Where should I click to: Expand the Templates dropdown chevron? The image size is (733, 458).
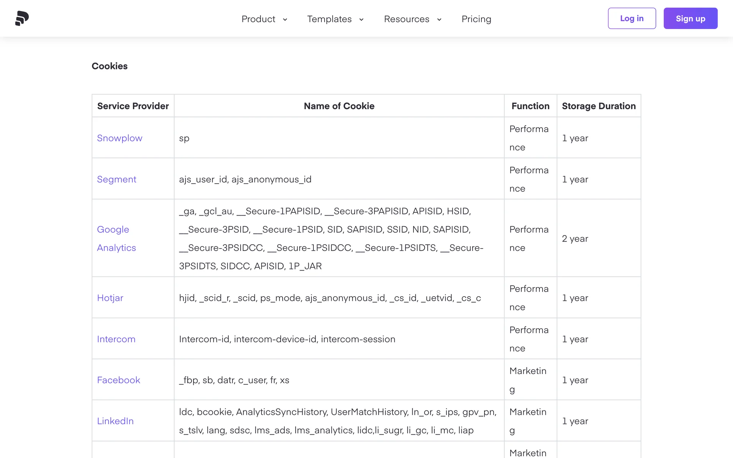point(361,19)
